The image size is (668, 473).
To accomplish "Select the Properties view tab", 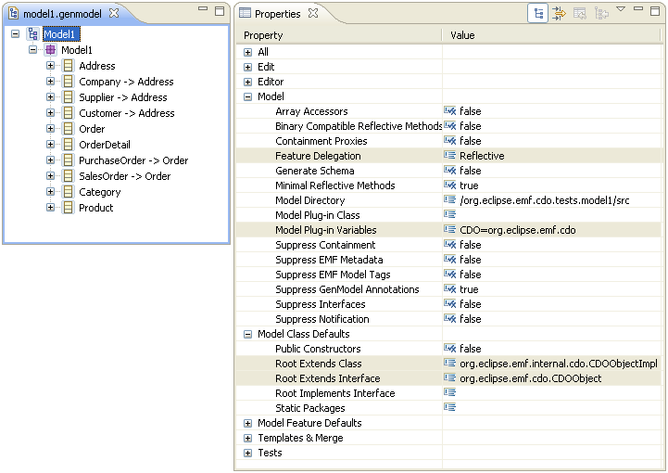I will (x=276, y=14).
